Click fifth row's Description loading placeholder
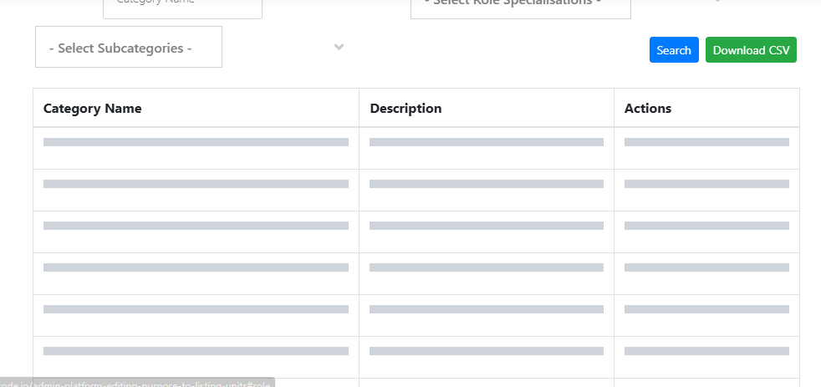The height and width of the screenshot is (387, 821). point(487,309)
